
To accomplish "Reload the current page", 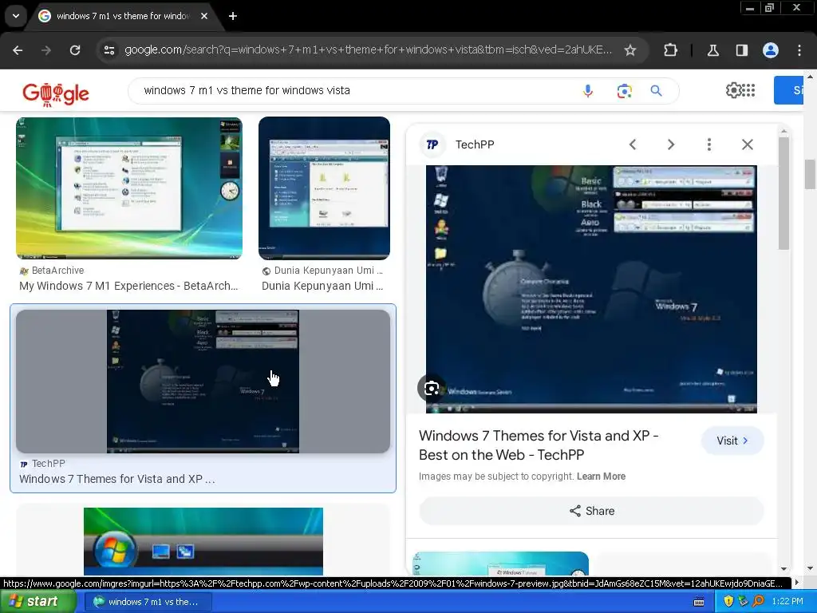I will pyautogui.click(x=75, y=50).
